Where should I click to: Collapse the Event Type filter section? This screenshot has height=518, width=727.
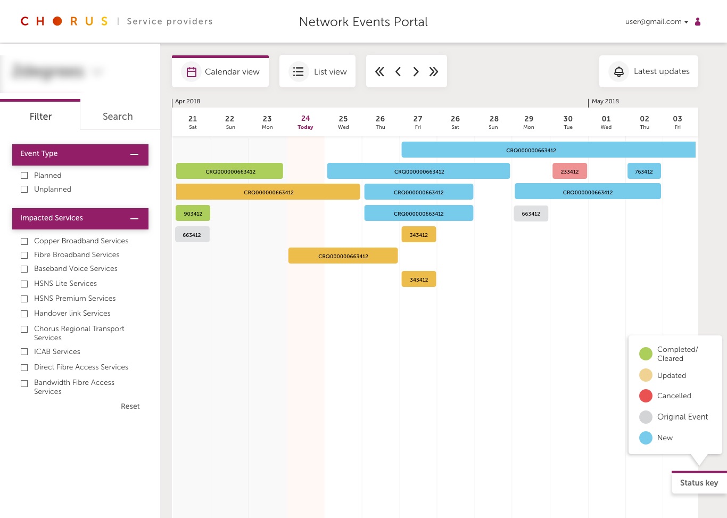tap(134, 154)
